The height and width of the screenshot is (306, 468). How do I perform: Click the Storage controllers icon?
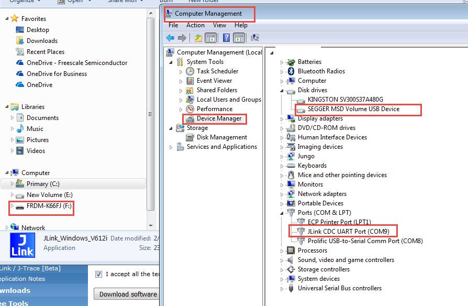291,269
